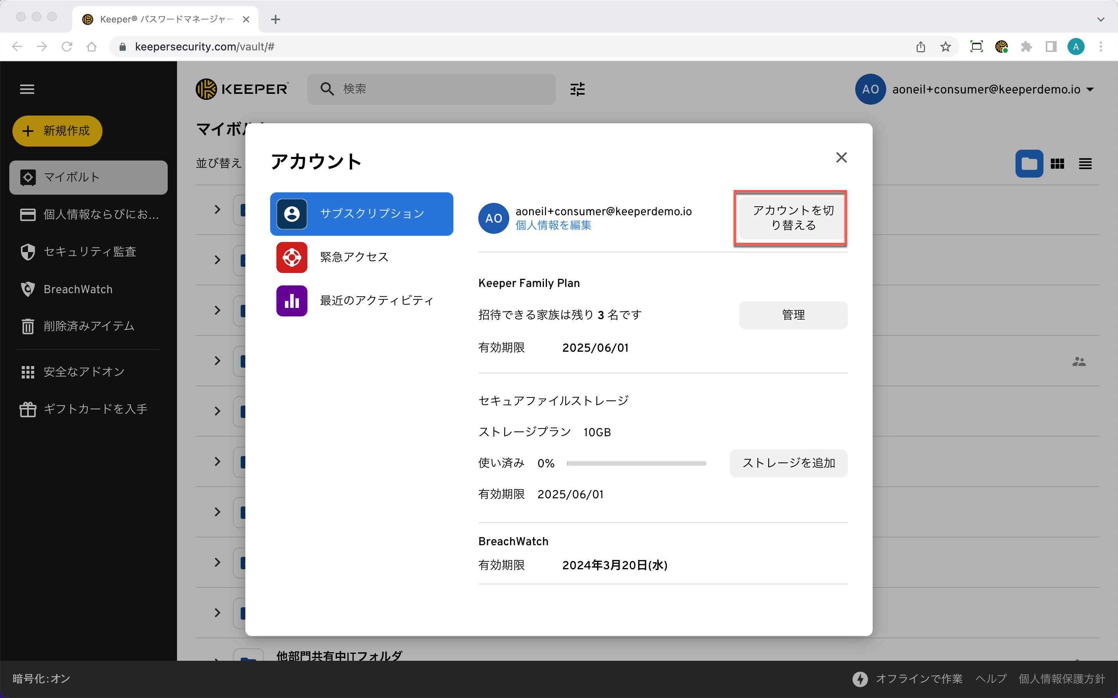
Task: Click the オフラインで作業 lightning icon
Action: [x=860, y=679]
